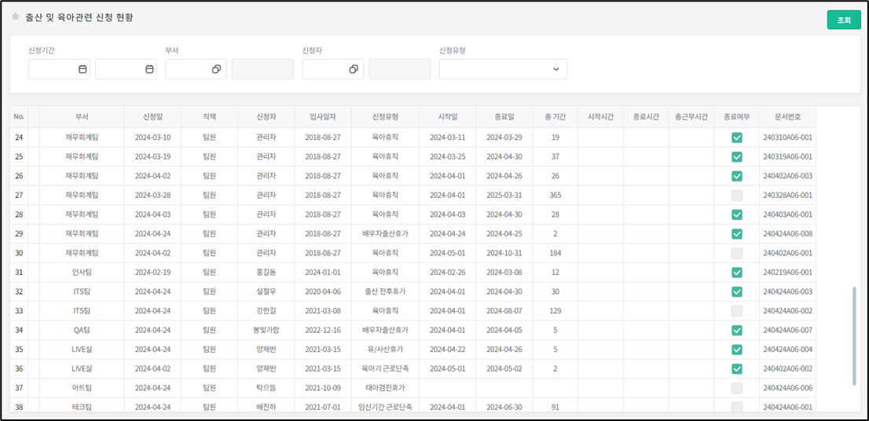Sort by the 신청일 column header
Image resolution: width=869 pixels, height=421 pixels.
click(x=152, y=117)
